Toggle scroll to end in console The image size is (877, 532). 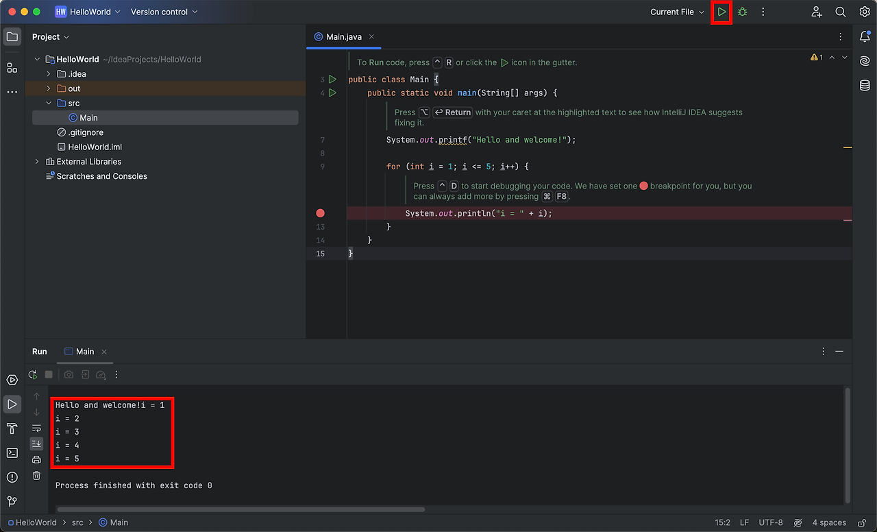click(x=37, y=444)
